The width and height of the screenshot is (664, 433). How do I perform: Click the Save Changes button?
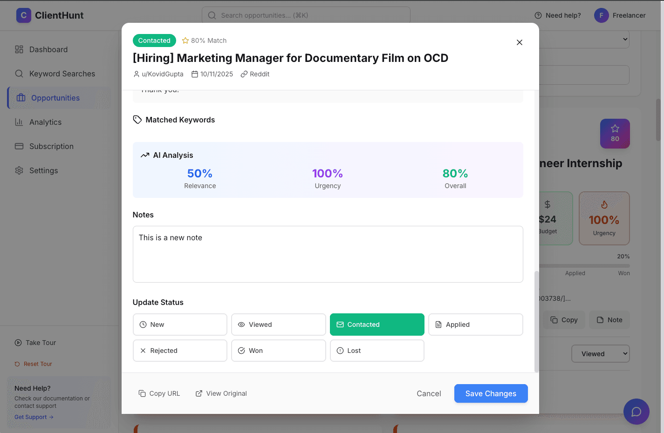click(x=491, y=393)
